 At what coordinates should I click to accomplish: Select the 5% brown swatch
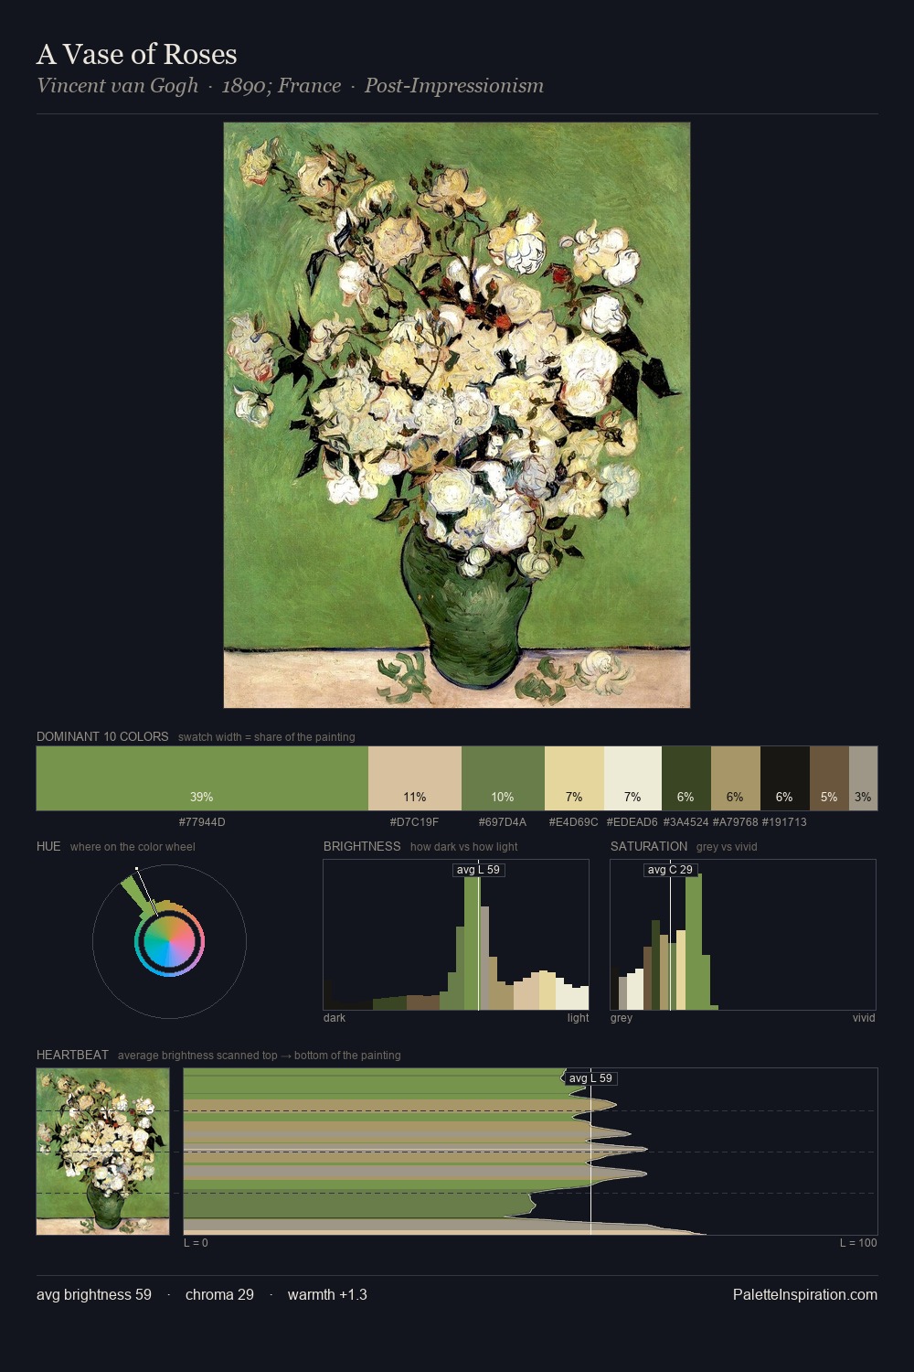829,778
